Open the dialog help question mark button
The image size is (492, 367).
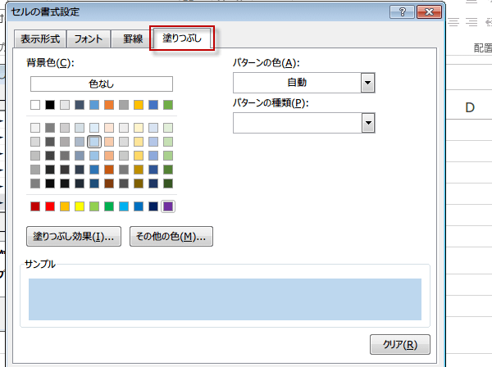tap(402, 12)
